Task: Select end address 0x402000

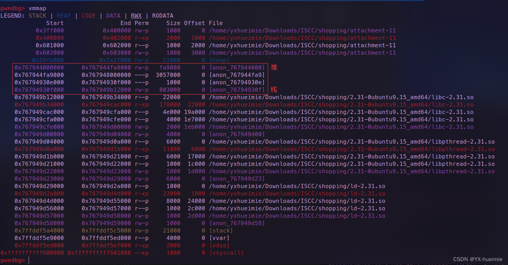Action: pos(117,38)
